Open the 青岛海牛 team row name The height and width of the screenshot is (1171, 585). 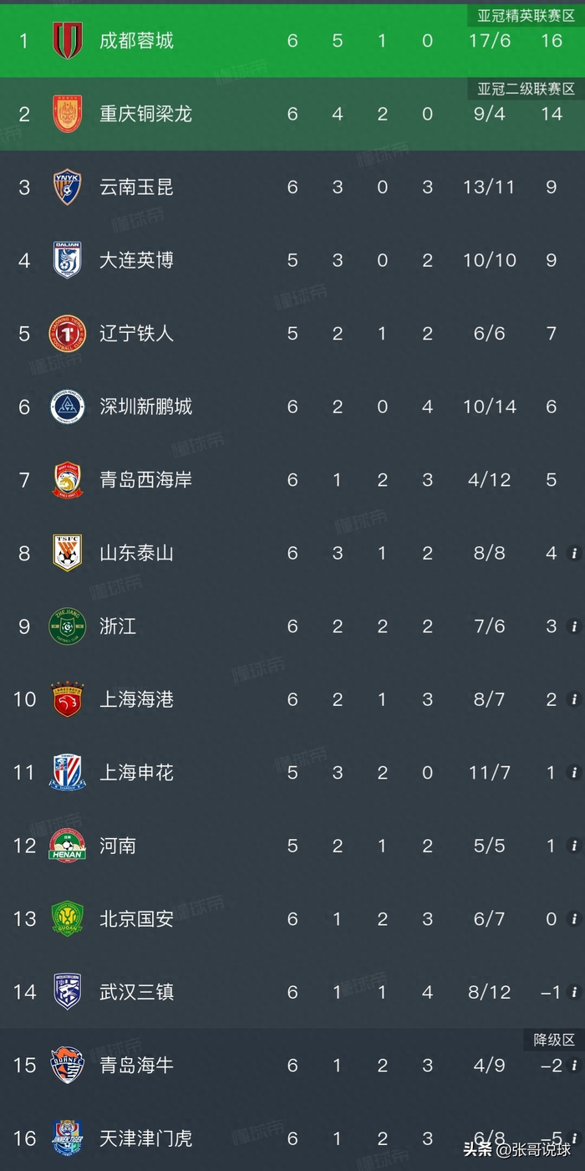[x=136, y=1065]
